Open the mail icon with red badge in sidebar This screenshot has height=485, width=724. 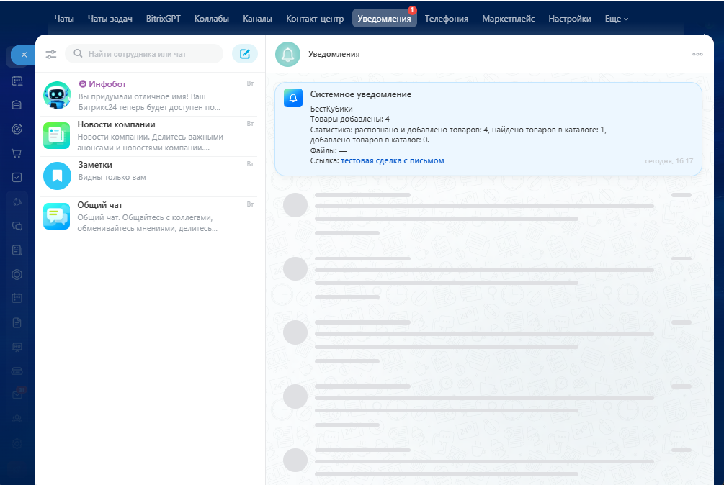[x=17, y=394]
